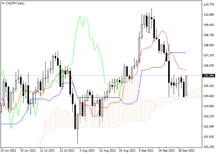Click the 108.050 price axis label
The height and width of the screenshot is (154, 216).
coord(209,45)
